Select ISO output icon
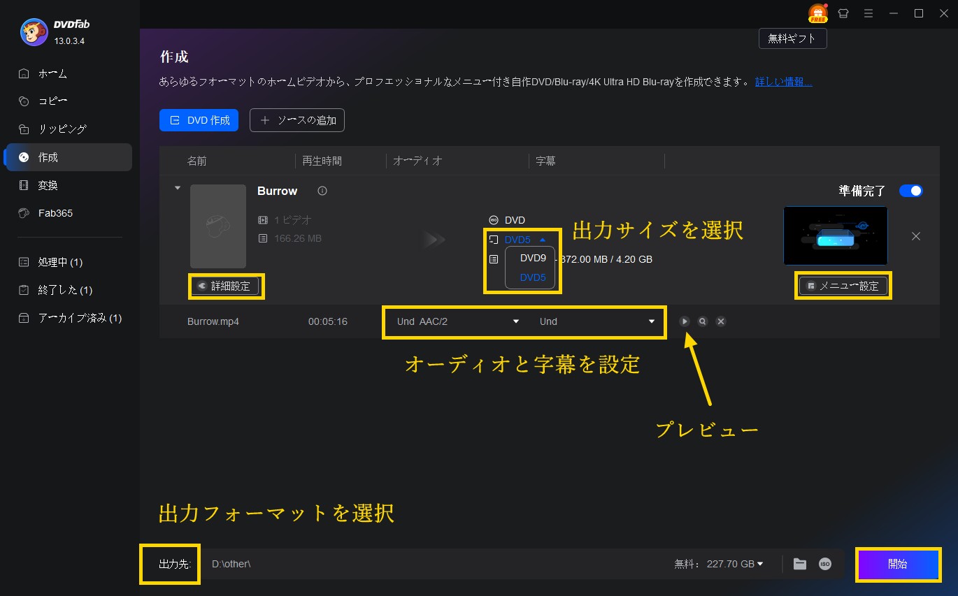This screenshot has height=596, width=958. (x=825, y=564)
